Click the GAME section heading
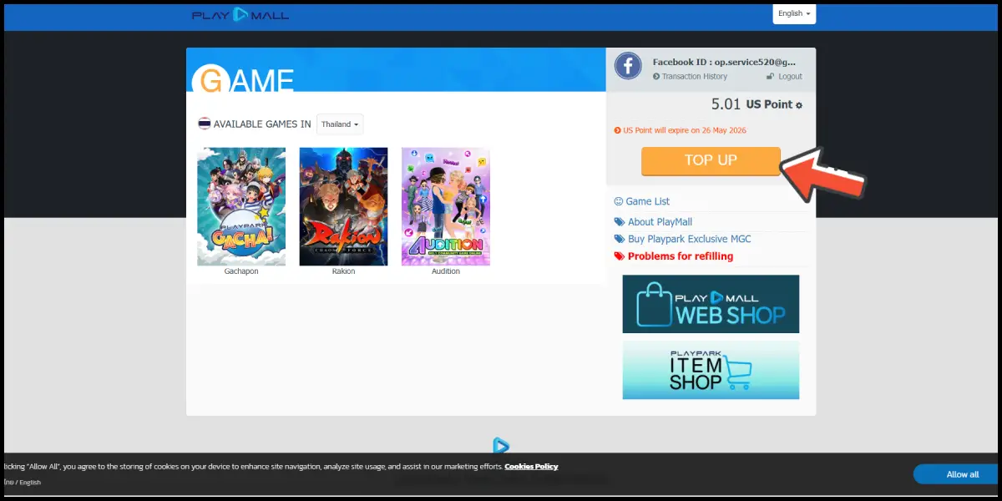 pyautogui.click(x=243, y=80)
